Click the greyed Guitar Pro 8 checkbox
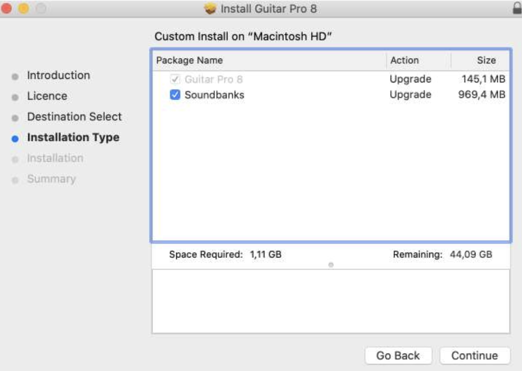 tap(175, 79)
